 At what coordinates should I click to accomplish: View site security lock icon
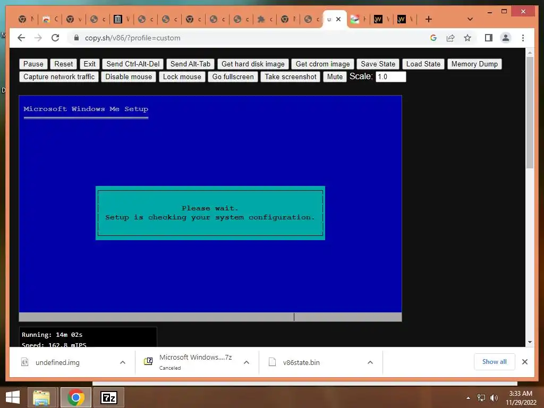76,38
